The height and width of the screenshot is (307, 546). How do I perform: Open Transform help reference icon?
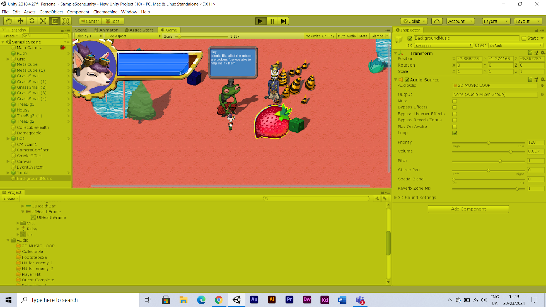click(x=530, y=53)
